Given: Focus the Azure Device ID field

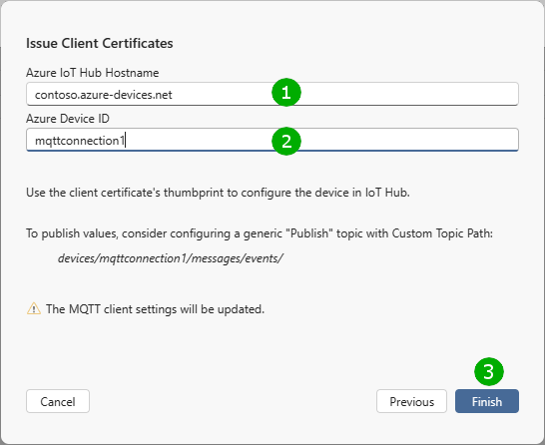Looking at the screenshot, I should 272,140.
